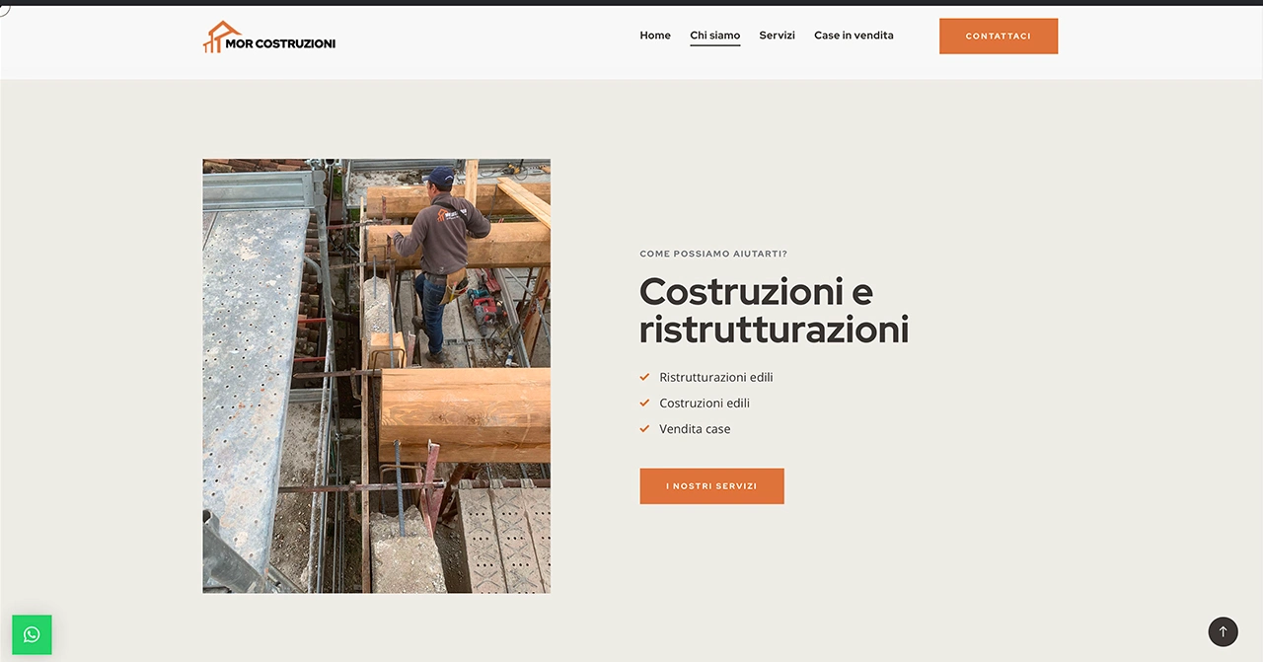The width and height of the screenshot is (1263, 662).
Task: Open the Case in vendita page
Action: pos(854,36)
